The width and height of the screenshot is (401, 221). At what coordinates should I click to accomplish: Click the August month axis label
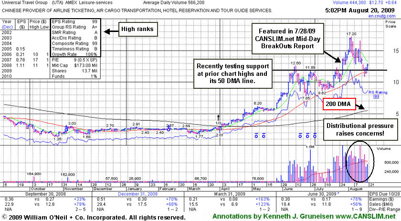[356, 189]
